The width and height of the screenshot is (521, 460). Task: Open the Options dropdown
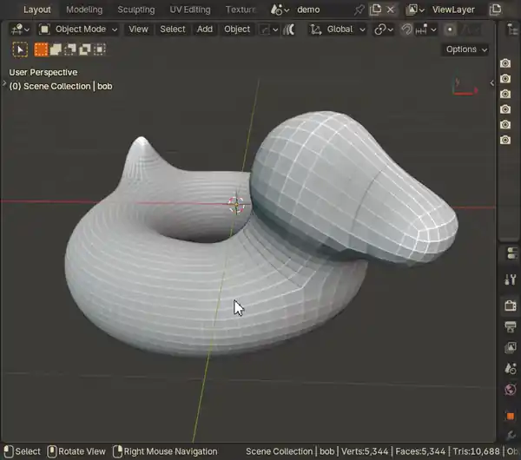466,49
